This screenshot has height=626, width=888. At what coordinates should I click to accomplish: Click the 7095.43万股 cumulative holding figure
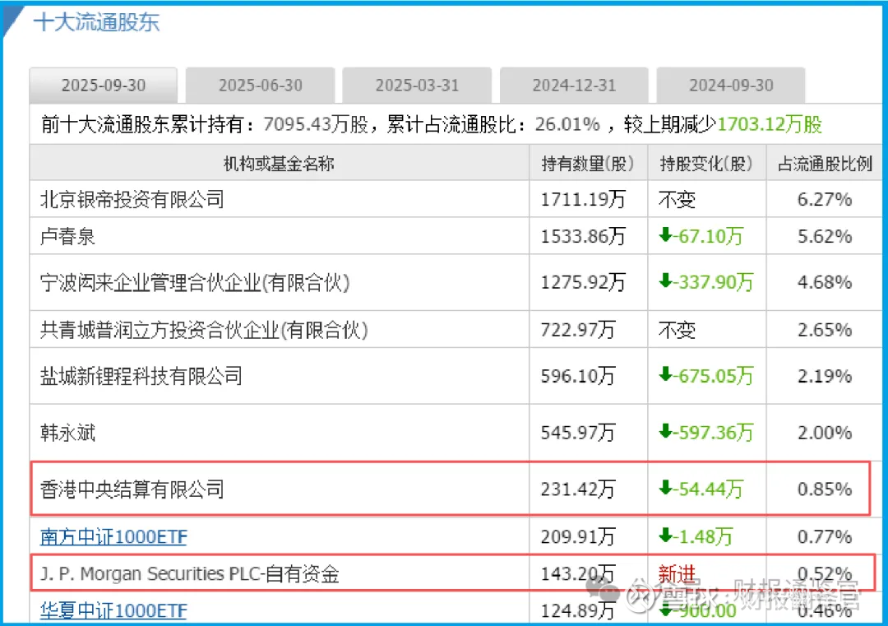click(316, 124)
